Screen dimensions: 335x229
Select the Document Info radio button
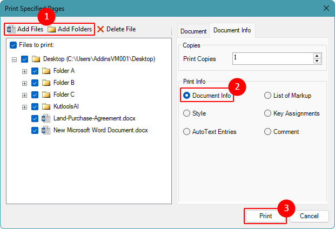[x=187, y=96]
